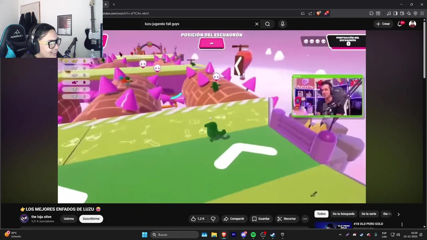
Task: Click the tab search toolbar icon
Action: coord(378,13)
